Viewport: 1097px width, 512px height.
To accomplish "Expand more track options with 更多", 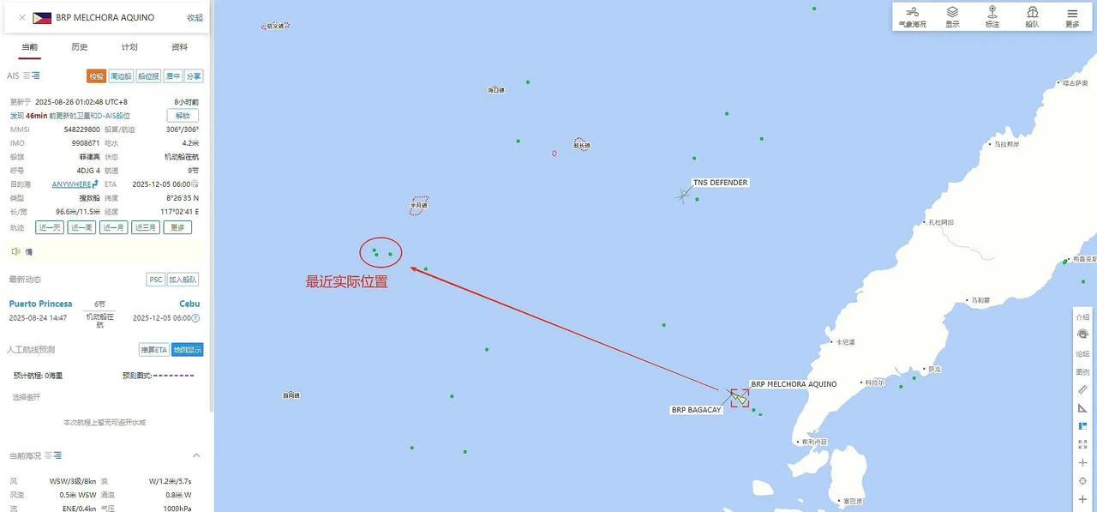I will point(177,227).
